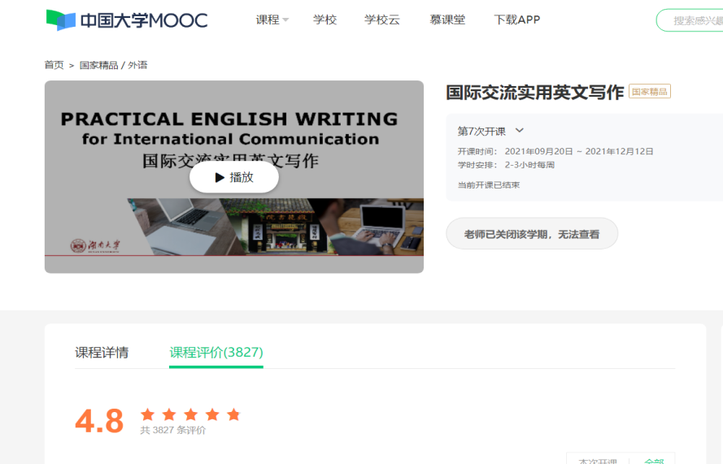Click the 老师已关闭该学期，无法查看 button
The height and width of the screenshot is (464, 723).
531,234
